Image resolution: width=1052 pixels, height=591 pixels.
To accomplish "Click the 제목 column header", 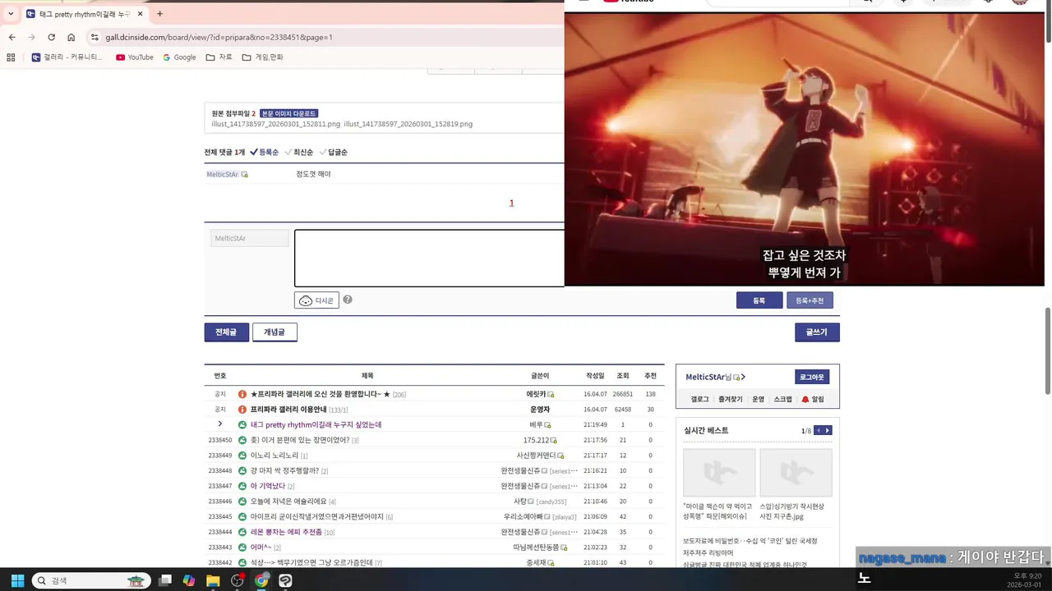I will click(367, 375).
